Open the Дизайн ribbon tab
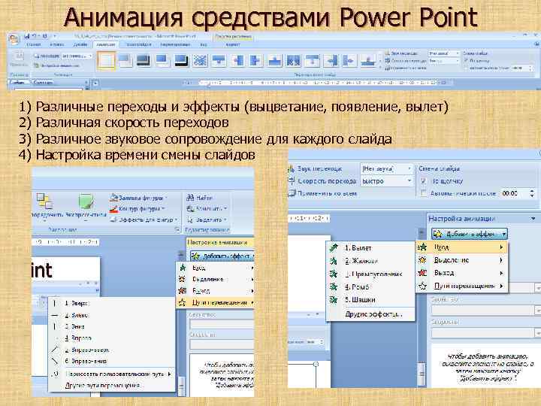Screen dimensions: 541x406 [80, 44]
